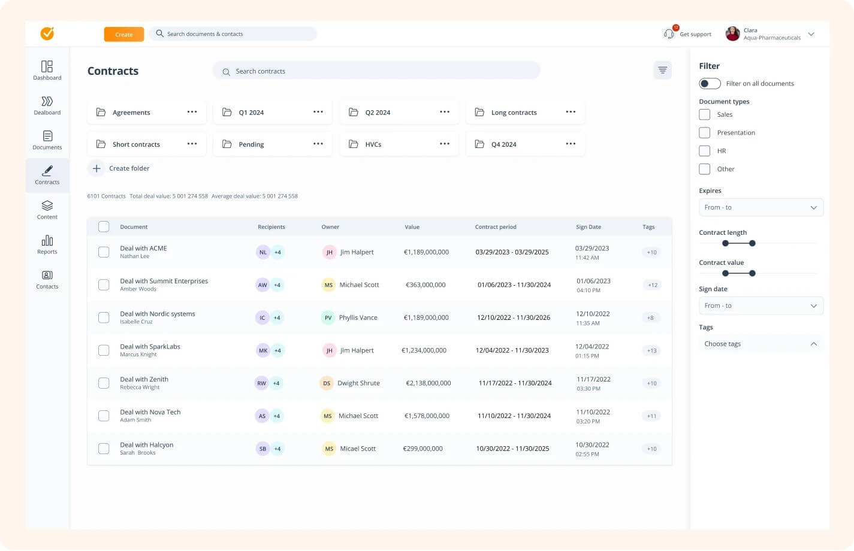
Task: Select the Dealboard icon in the sidebar
Action: click(x=47, y=104)
